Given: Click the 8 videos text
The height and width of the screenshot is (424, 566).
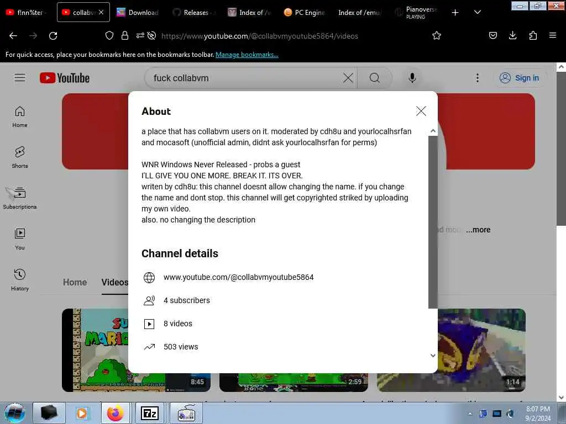Looking at the screenshot, I should tap(178, 324).
